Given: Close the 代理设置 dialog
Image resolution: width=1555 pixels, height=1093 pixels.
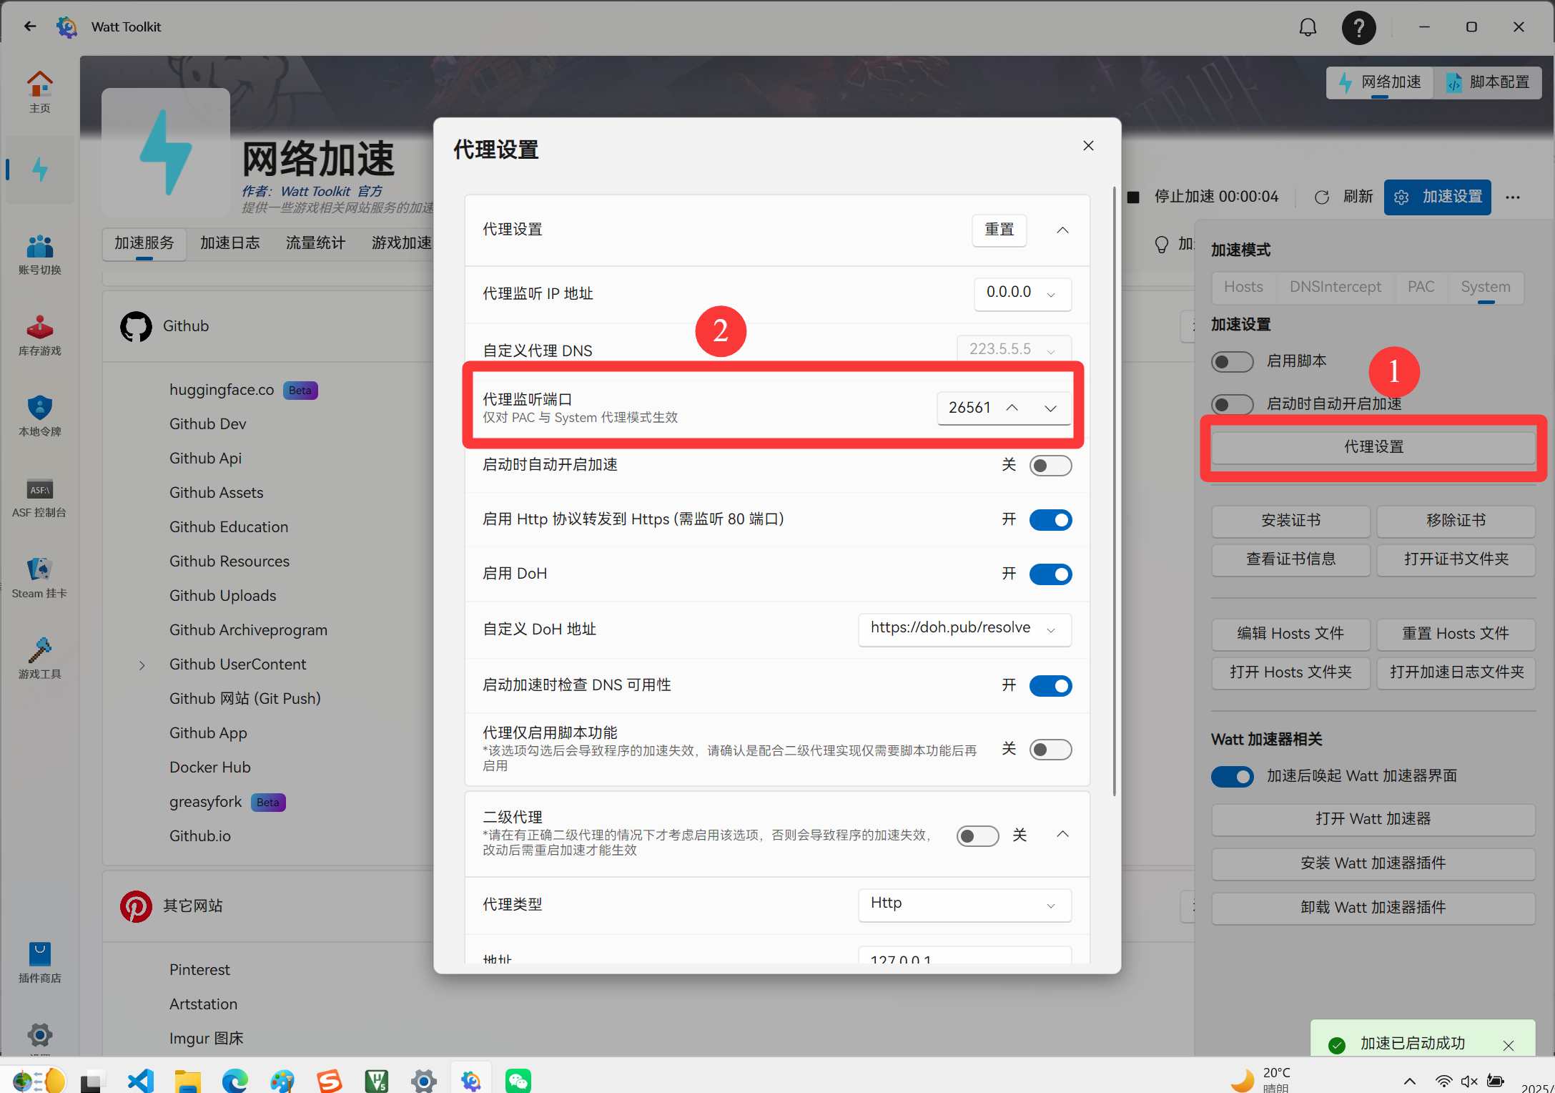Looking at the screenshot, I should tap(1088, 146).
